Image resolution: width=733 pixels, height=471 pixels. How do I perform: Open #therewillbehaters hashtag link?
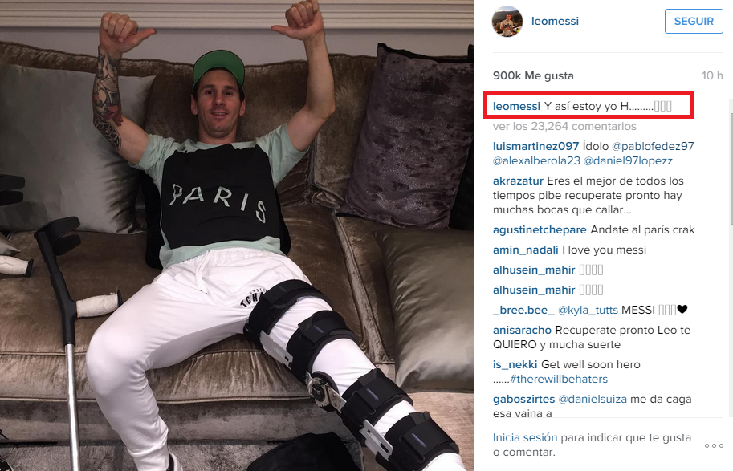click(x=559, y=379)
